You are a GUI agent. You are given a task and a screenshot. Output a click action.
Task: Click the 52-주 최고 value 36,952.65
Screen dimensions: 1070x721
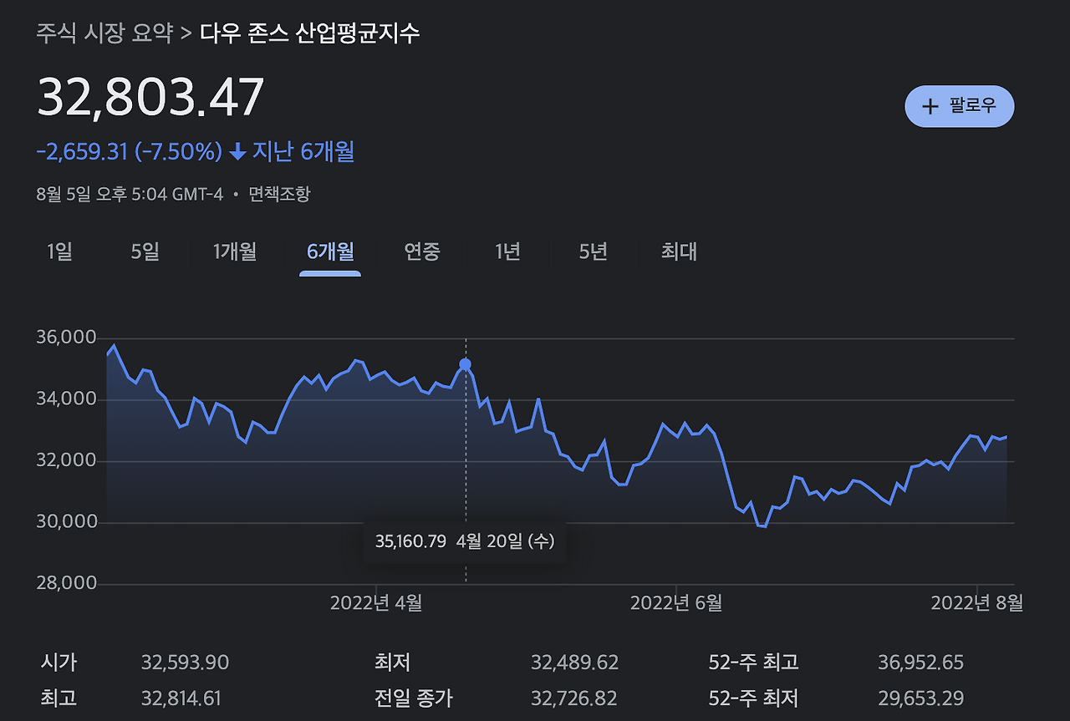(921, 661)
